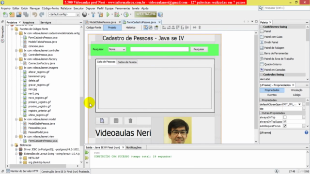Expand META-INF tree node
Image resolution: width=310 pixels, height=174 pixels.
pos(20,158)
